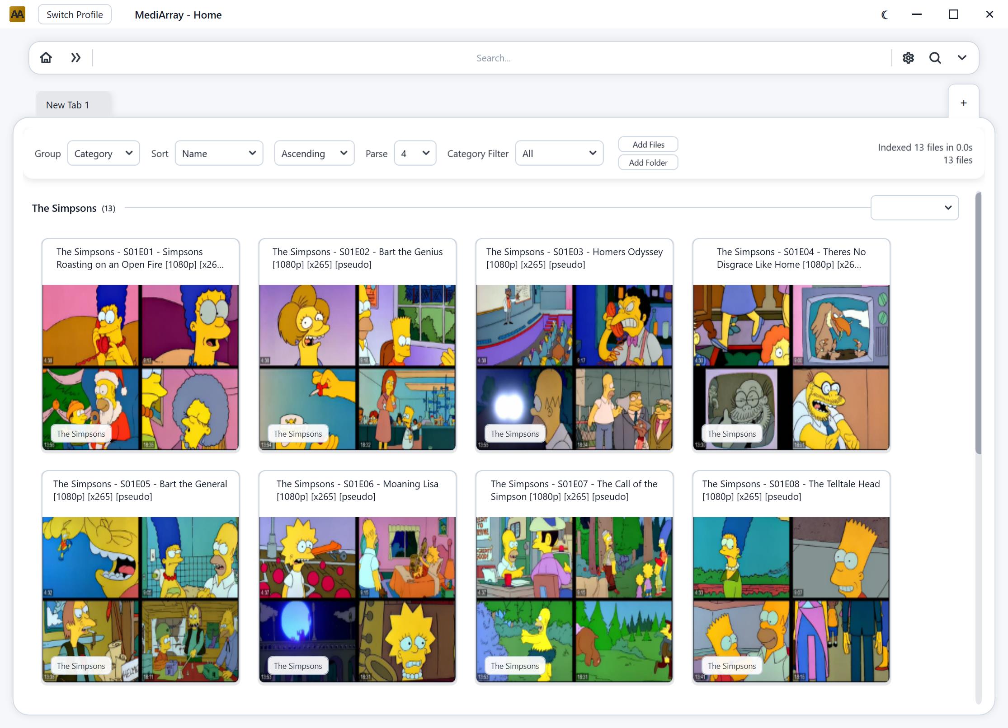Go to the Home icon in search bar
The width and height of the screenshot is (1008, 728).
point(46,58)
